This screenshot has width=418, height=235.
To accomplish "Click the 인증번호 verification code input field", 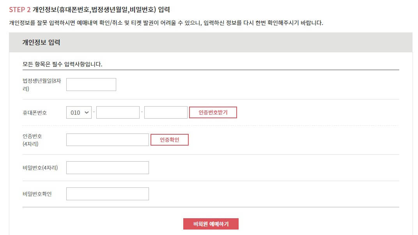I will [107, 140].
